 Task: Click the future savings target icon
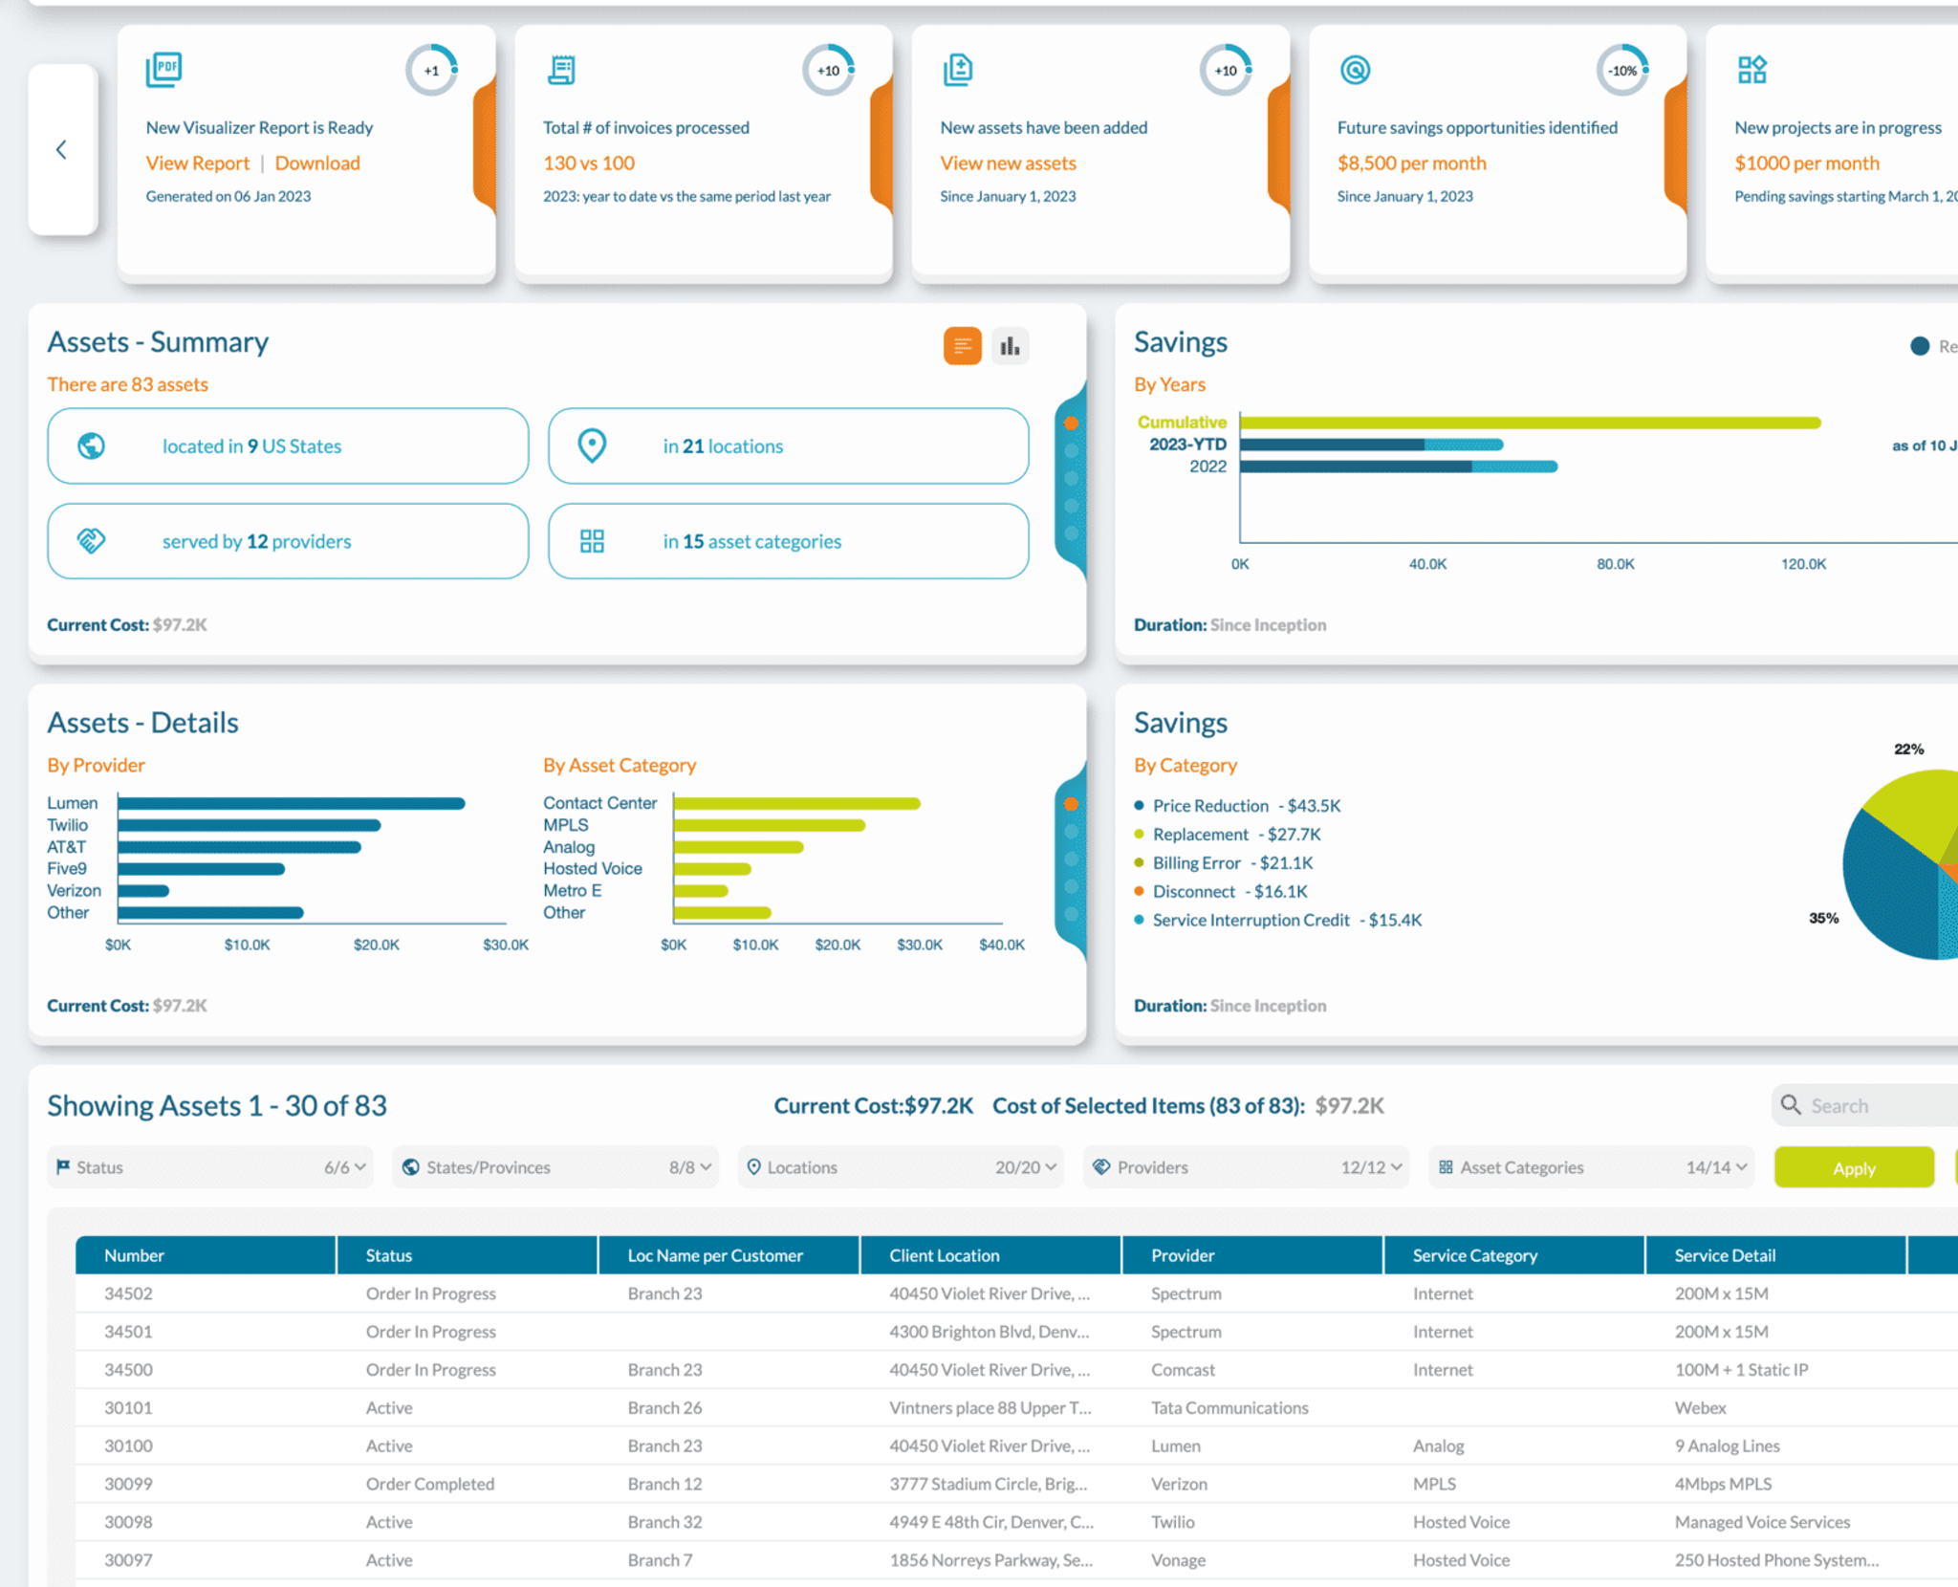point(1355,69)
